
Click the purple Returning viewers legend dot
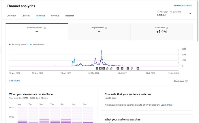10,44
